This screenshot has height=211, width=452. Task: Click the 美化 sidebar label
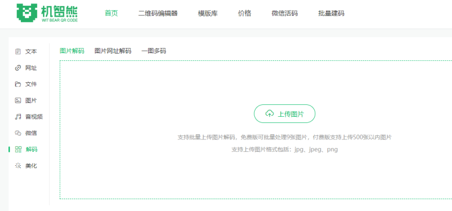31,165
